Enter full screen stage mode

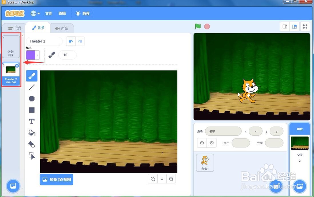(305, 27)
